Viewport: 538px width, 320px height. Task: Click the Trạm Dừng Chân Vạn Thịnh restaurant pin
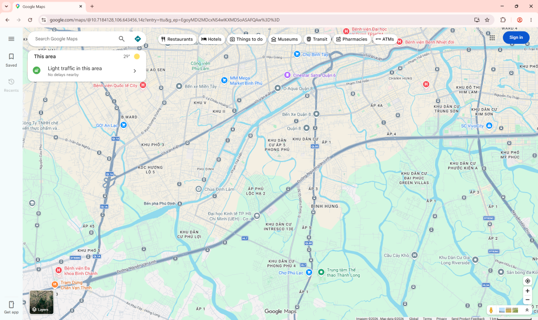[55, 284]
